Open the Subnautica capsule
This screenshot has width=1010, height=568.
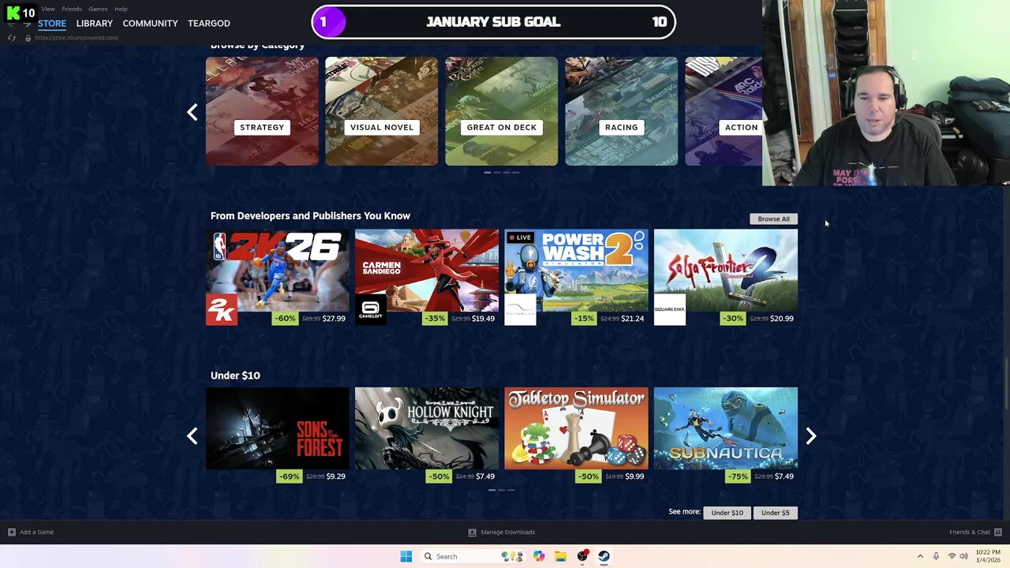click(x=726, y=428)
